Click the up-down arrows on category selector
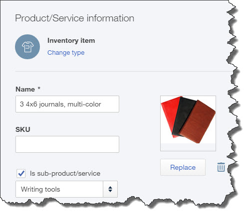 pos(110,189)
